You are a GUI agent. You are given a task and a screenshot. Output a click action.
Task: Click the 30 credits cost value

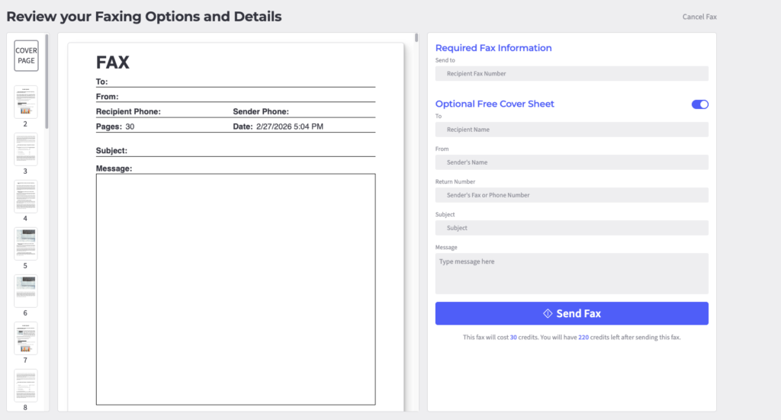[513, 338]
